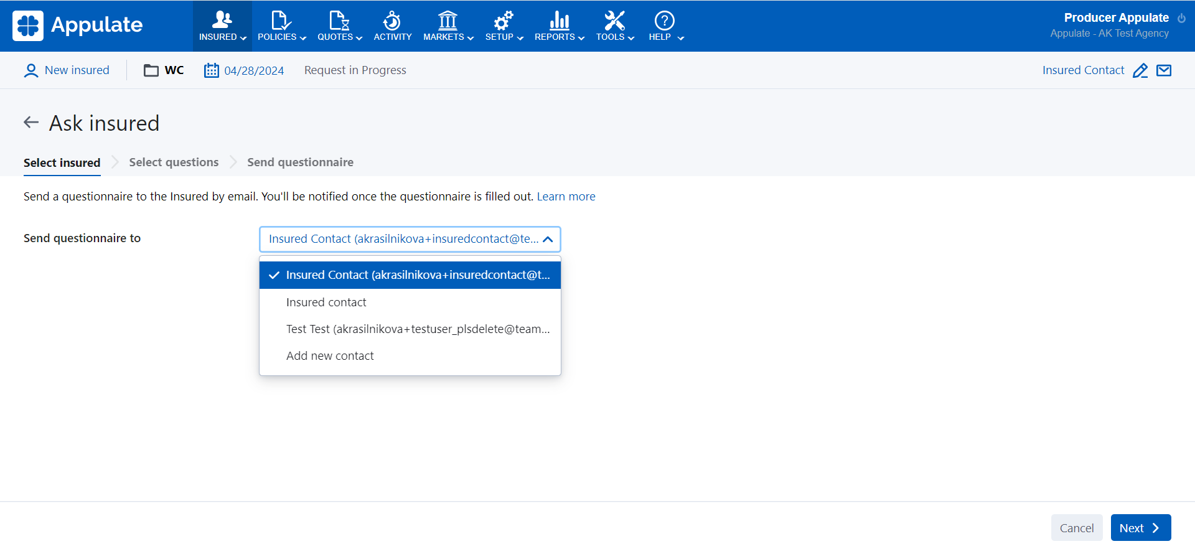1195x554 pixels.
Task: Switch to the Send questionnaire step
Action: (x=300, y=162)
